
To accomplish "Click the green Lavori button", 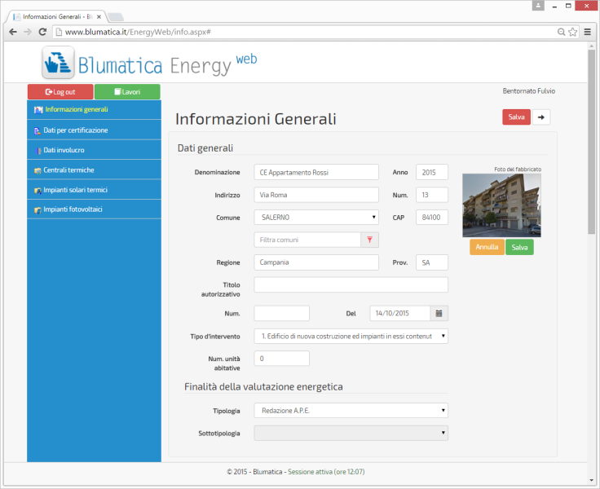I will tap(127, 92).
